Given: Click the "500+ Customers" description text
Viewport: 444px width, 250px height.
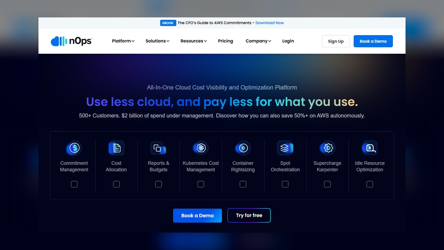Looking at the screenshot, I should (222, 116).
